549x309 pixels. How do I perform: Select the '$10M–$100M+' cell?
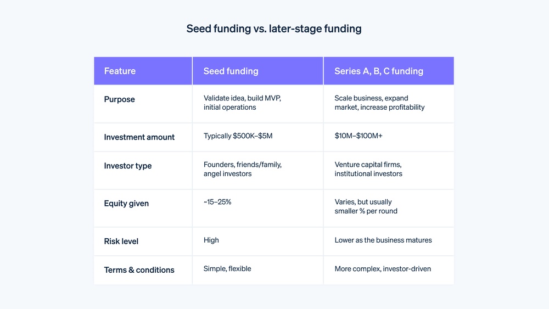tap(358, 136)
